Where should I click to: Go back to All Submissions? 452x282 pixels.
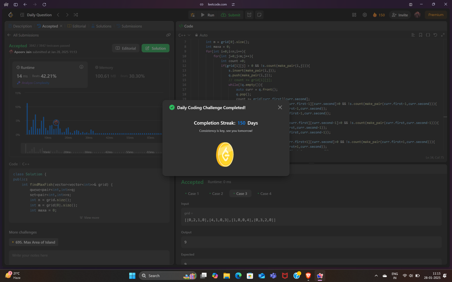23,35
